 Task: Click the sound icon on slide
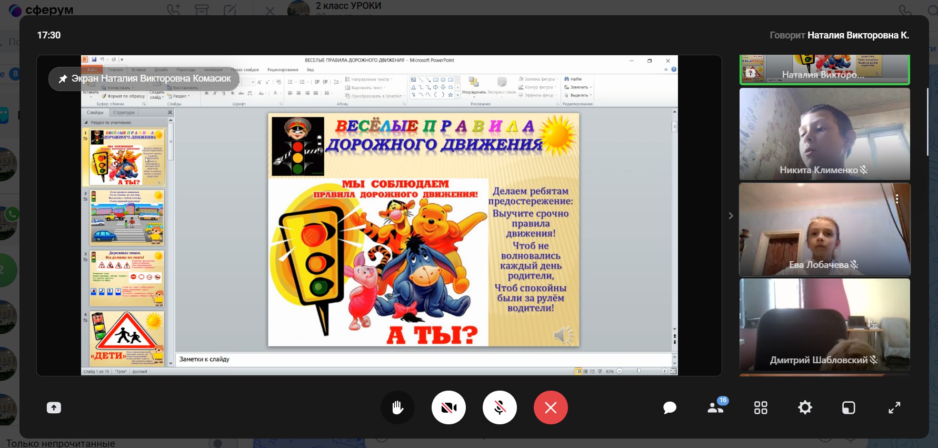[x=563, y=335]
